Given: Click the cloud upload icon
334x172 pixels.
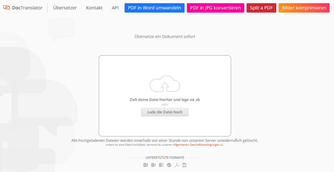Looking at the screenshot, I should (165, 84).
